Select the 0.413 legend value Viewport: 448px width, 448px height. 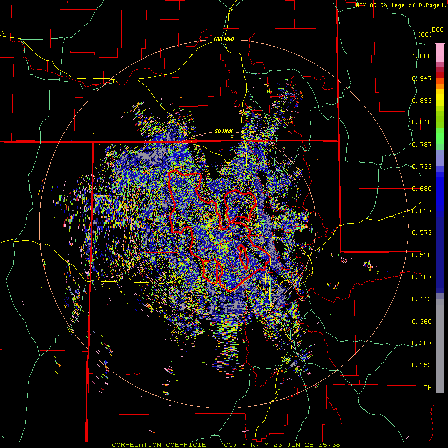click(422, 299)
